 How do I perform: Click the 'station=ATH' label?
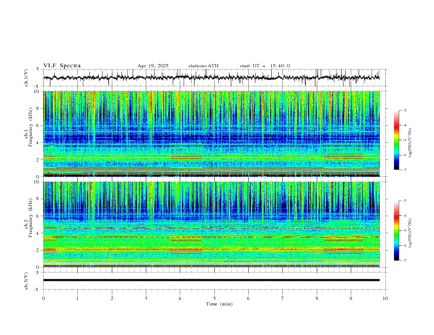click(x=203, y=66)
